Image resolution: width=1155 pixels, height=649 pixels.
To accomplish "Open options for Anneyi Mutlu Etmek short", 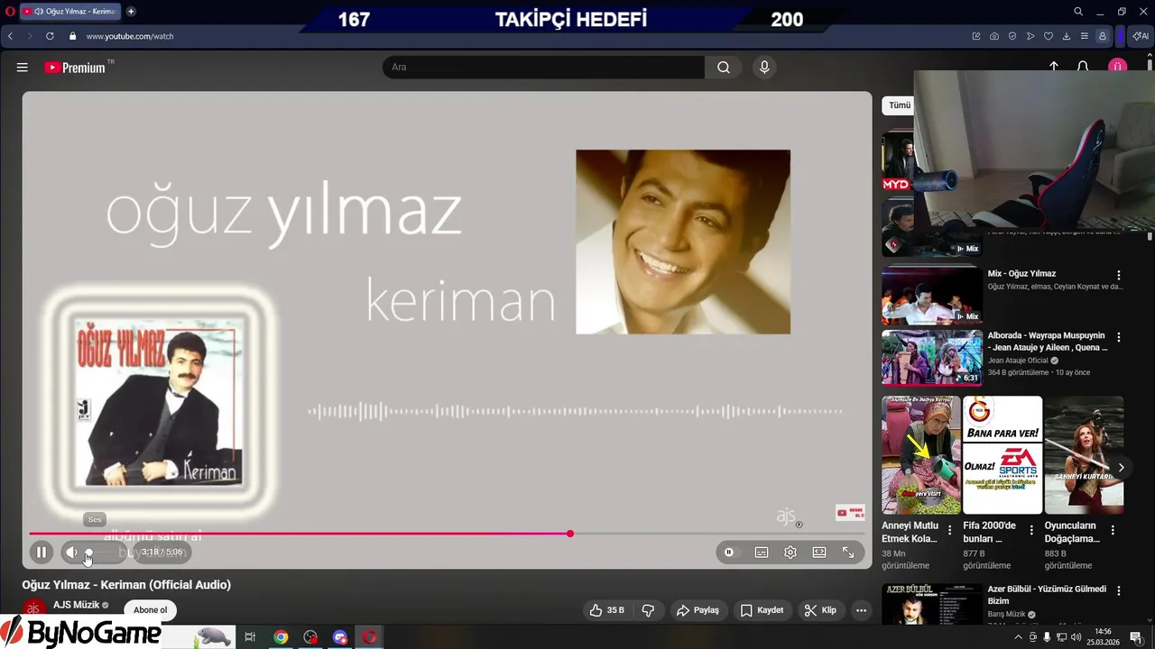I will [x=949, y=530].
